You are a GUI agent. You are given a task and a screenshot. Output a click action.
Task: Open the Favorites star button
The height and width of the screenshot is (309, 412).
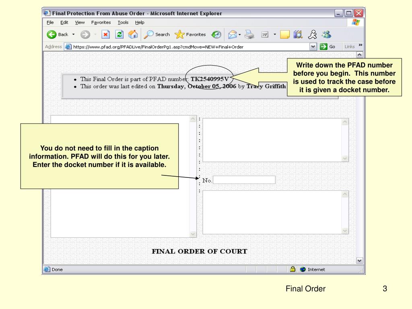(190, 35)
